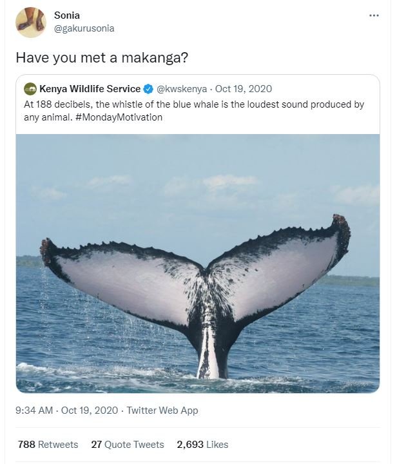The height and width of the screenshot is (464, 397).
Task: Show the 27 Quote Tweets
Action: [x=128, y=445]
